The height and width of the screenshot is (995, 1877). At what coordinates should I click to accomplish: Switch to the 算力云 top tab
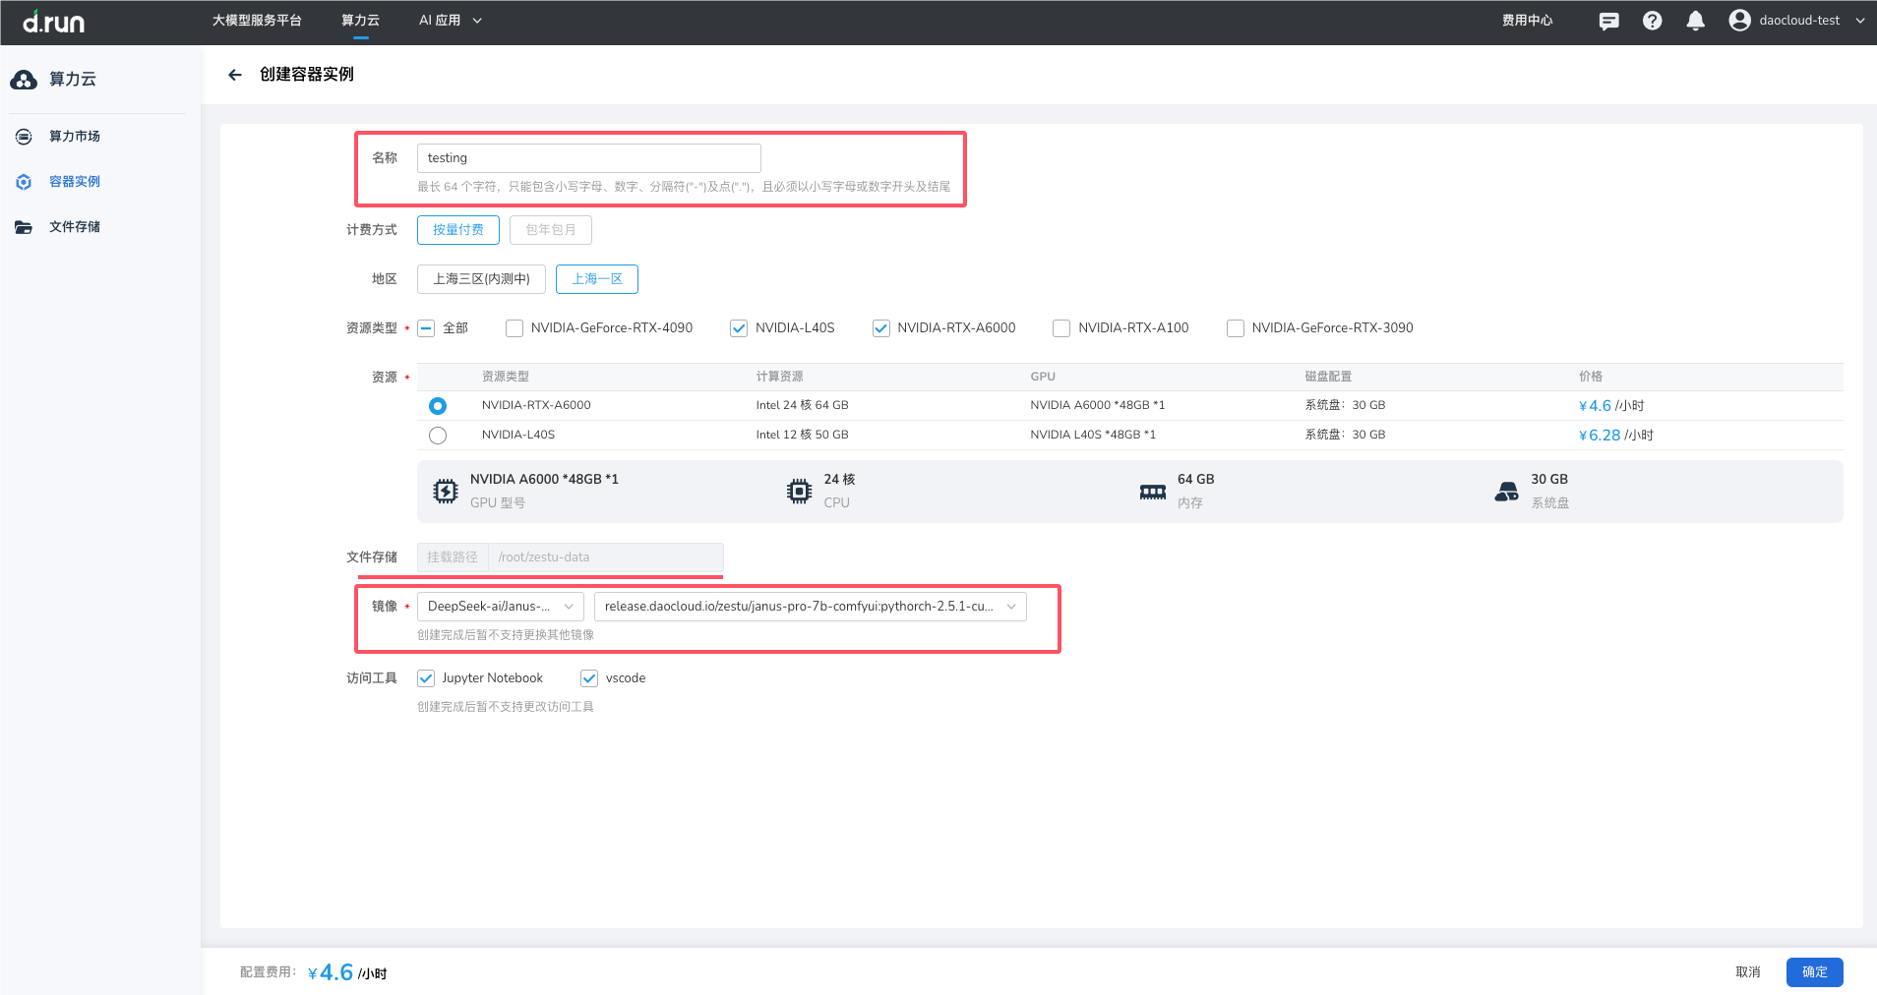coord(360,21)
